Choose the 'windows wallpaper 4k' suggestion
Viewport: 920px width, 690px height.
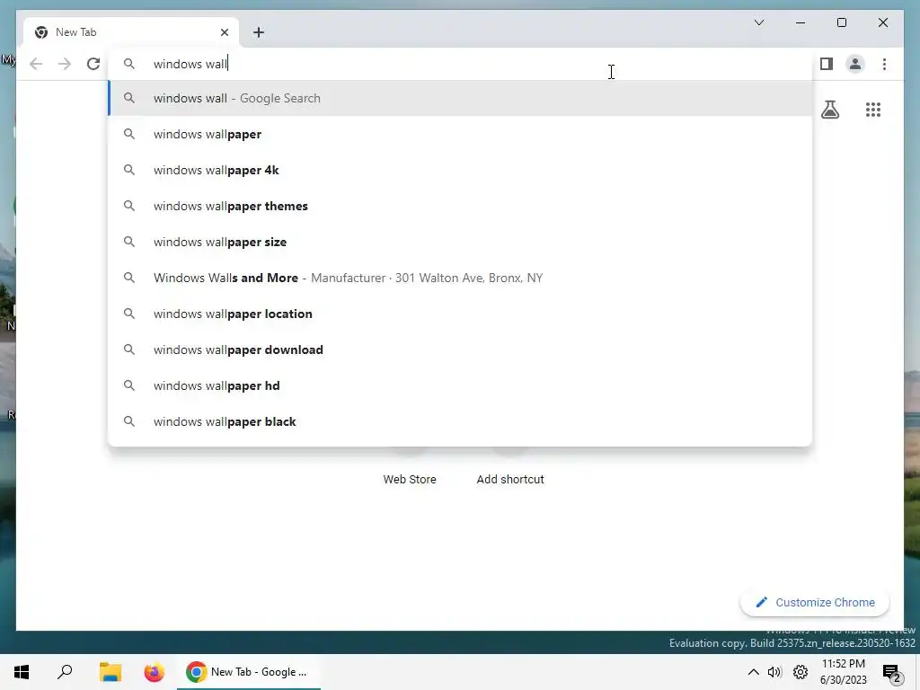point(460,170)
